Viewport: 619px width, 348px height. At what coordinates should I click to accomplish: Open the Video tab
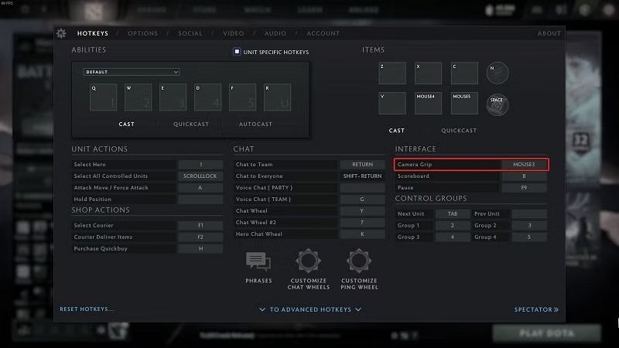[x=233, y=33]
